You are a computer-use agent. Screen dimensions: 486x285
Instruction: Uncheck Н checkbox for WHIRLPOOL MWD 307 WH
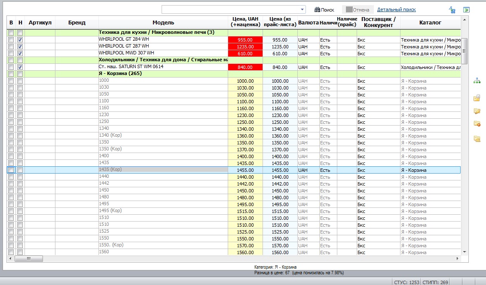click(20, 53)
